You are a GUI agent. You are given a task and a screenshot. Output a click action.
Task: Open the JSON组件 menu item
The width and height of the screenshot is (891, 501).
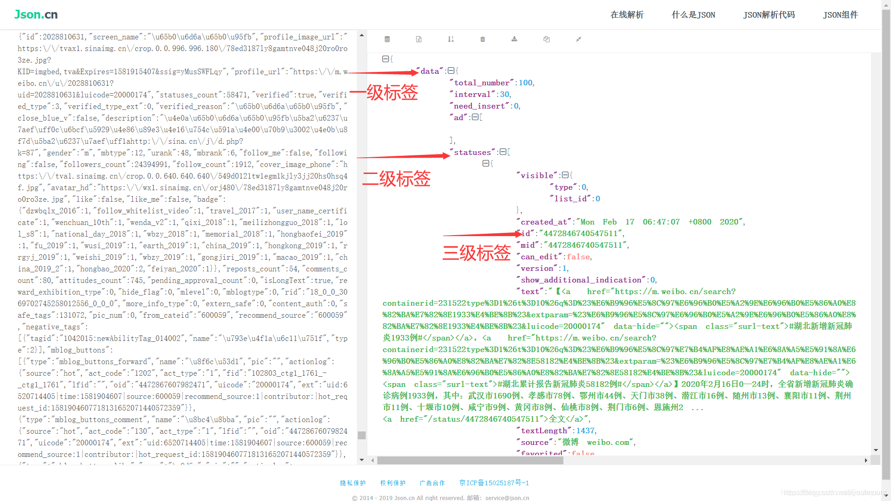pos(840,15)
